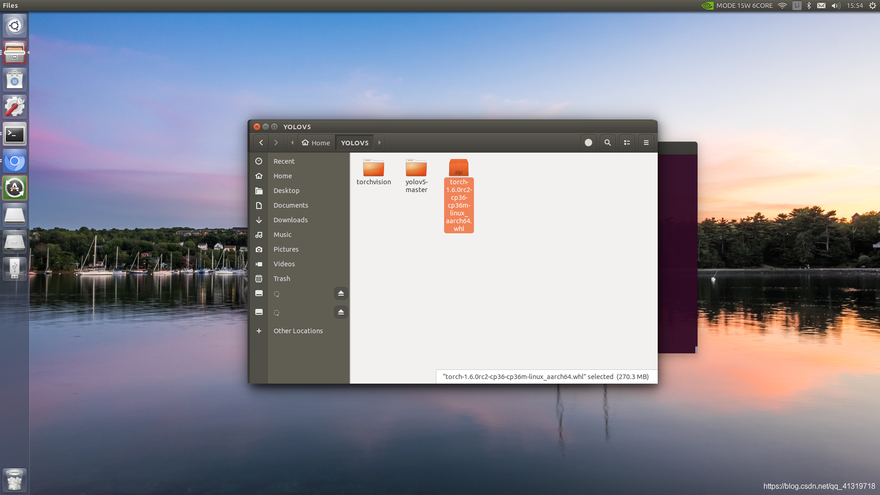Click the round circle toolbar button
880x495 pixels.
(x=588, y=143)
